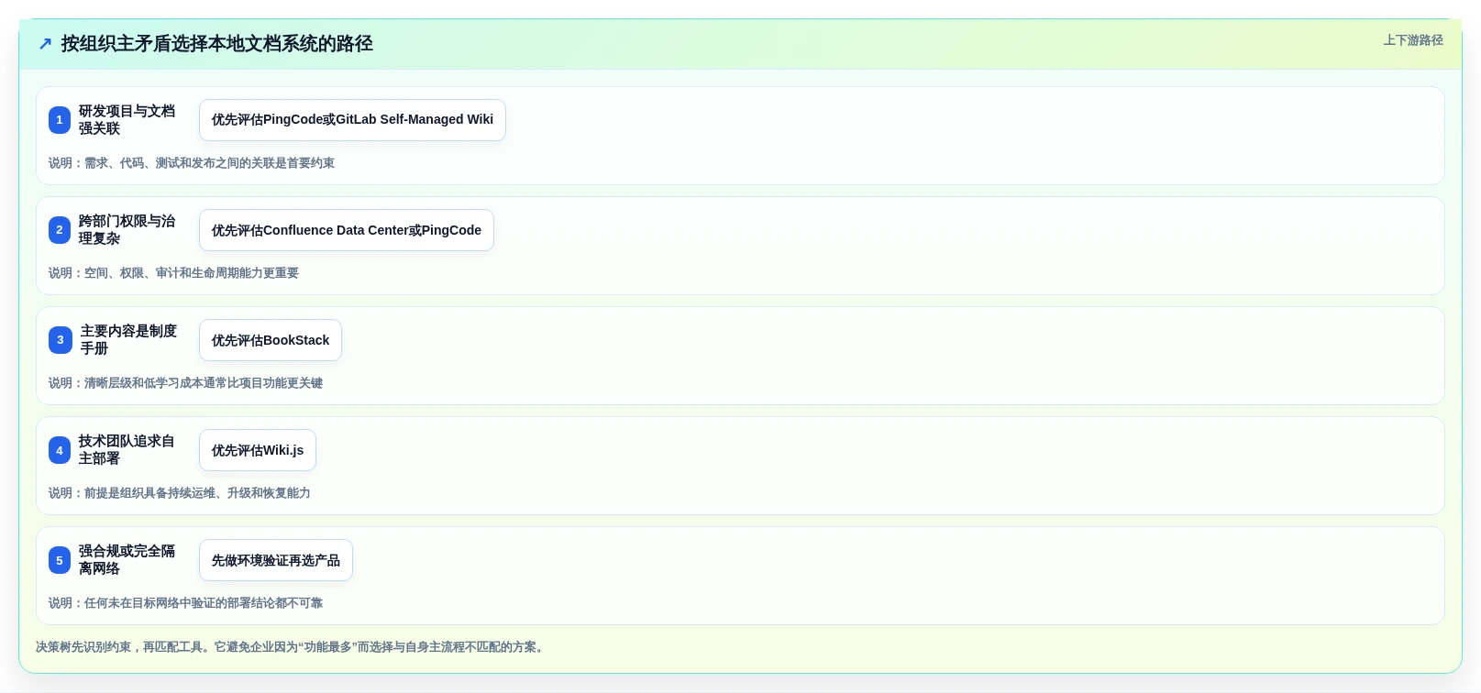Select 优先评估PingCode或GitLab Self-Managed Wiki

point(352,120)
